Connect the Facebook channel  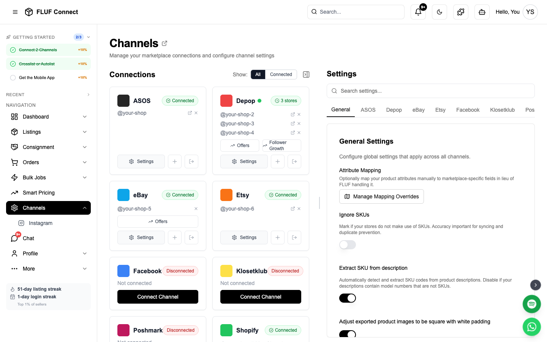[x=158, y=297]
